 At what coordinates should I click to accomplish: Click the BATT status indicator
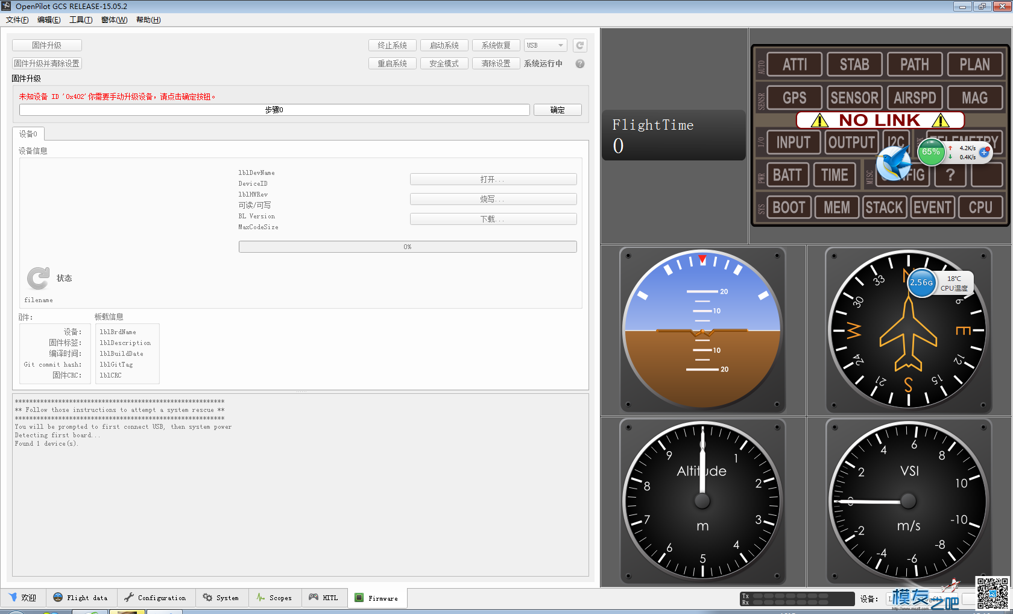click(787, 175)
